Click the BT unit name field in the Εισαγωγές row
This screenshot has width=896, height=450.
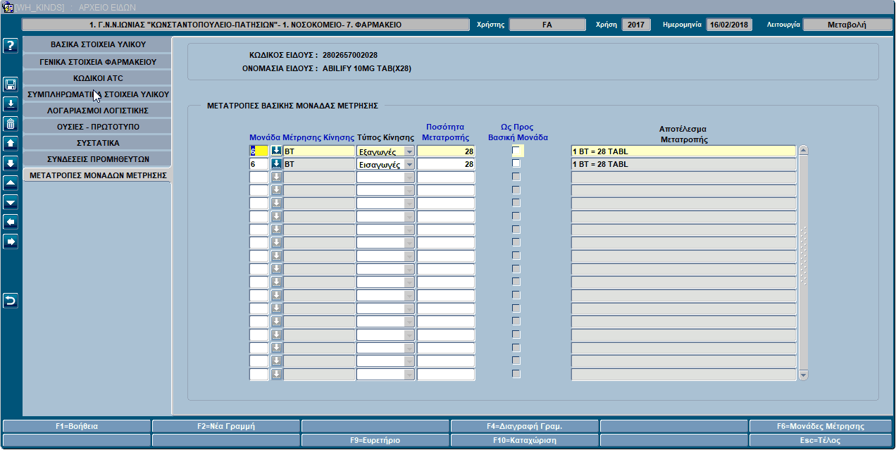[319, 164]
